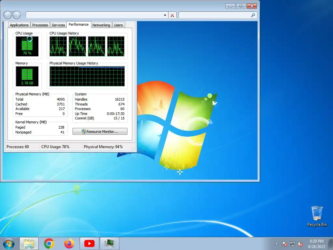
Task: Expand the address bar dropdown arrow
Action: (165, 15)
